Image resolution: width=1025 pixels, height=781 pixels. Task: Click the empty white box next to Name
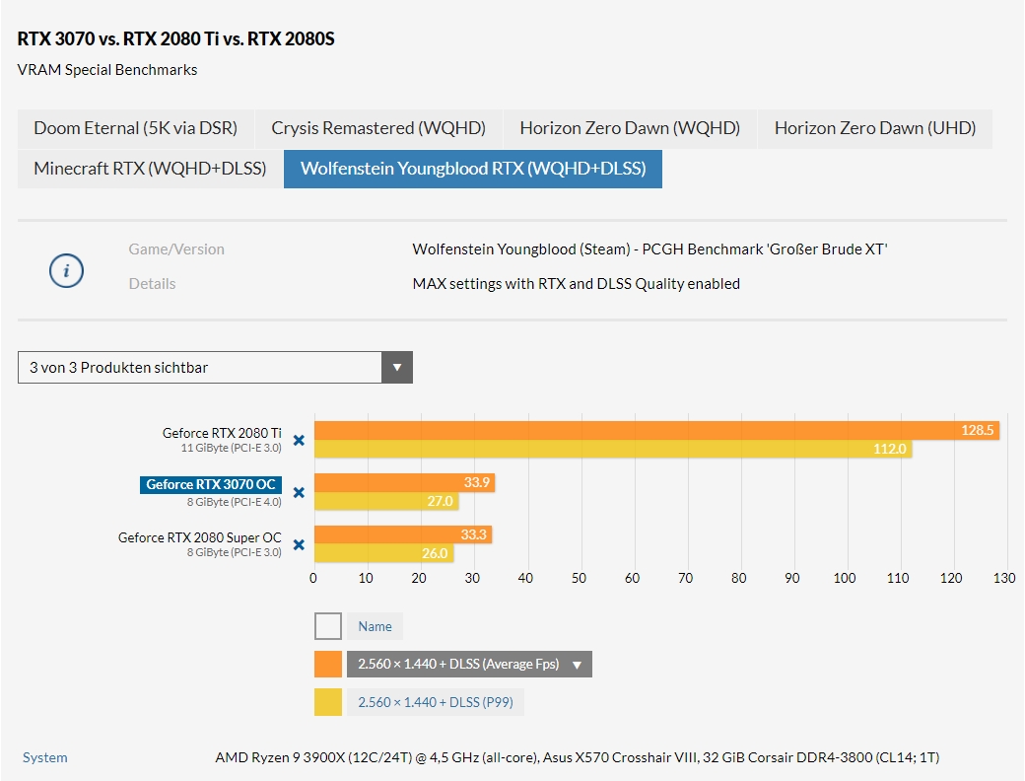point(328,626)
